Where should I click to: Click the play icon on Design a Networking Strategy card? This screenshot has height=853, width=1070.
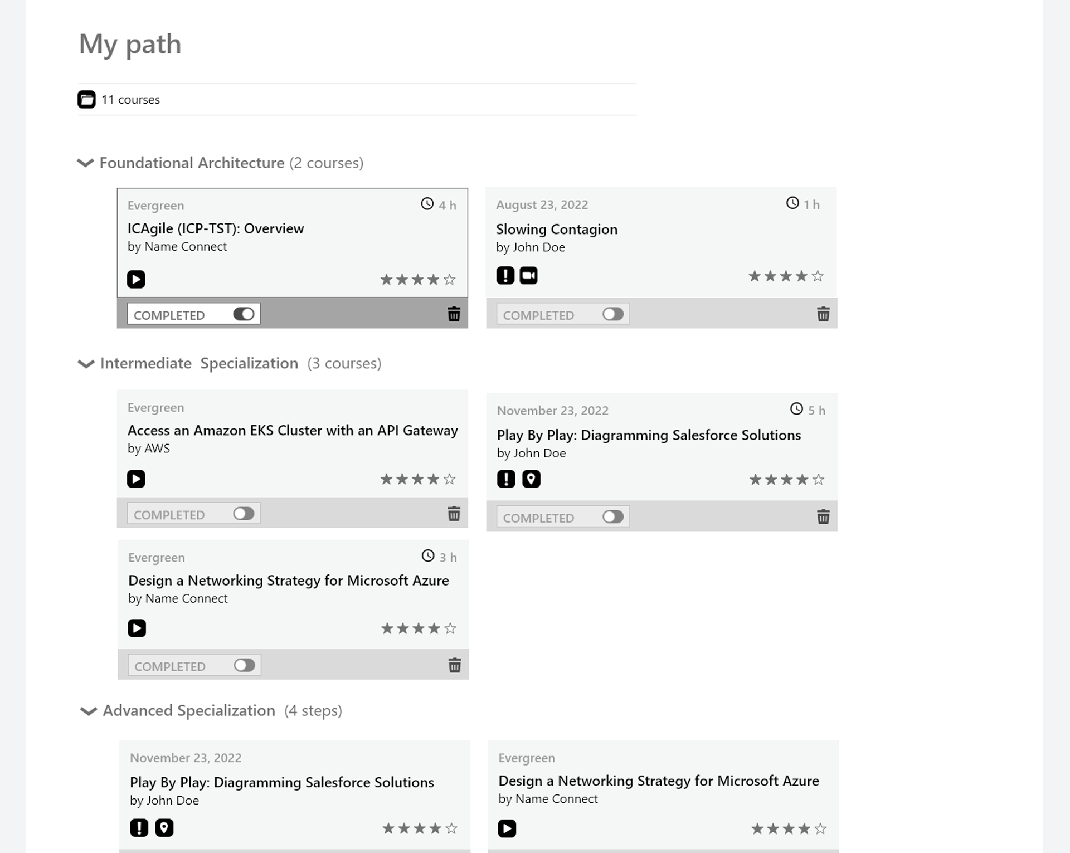pos(137,628)
